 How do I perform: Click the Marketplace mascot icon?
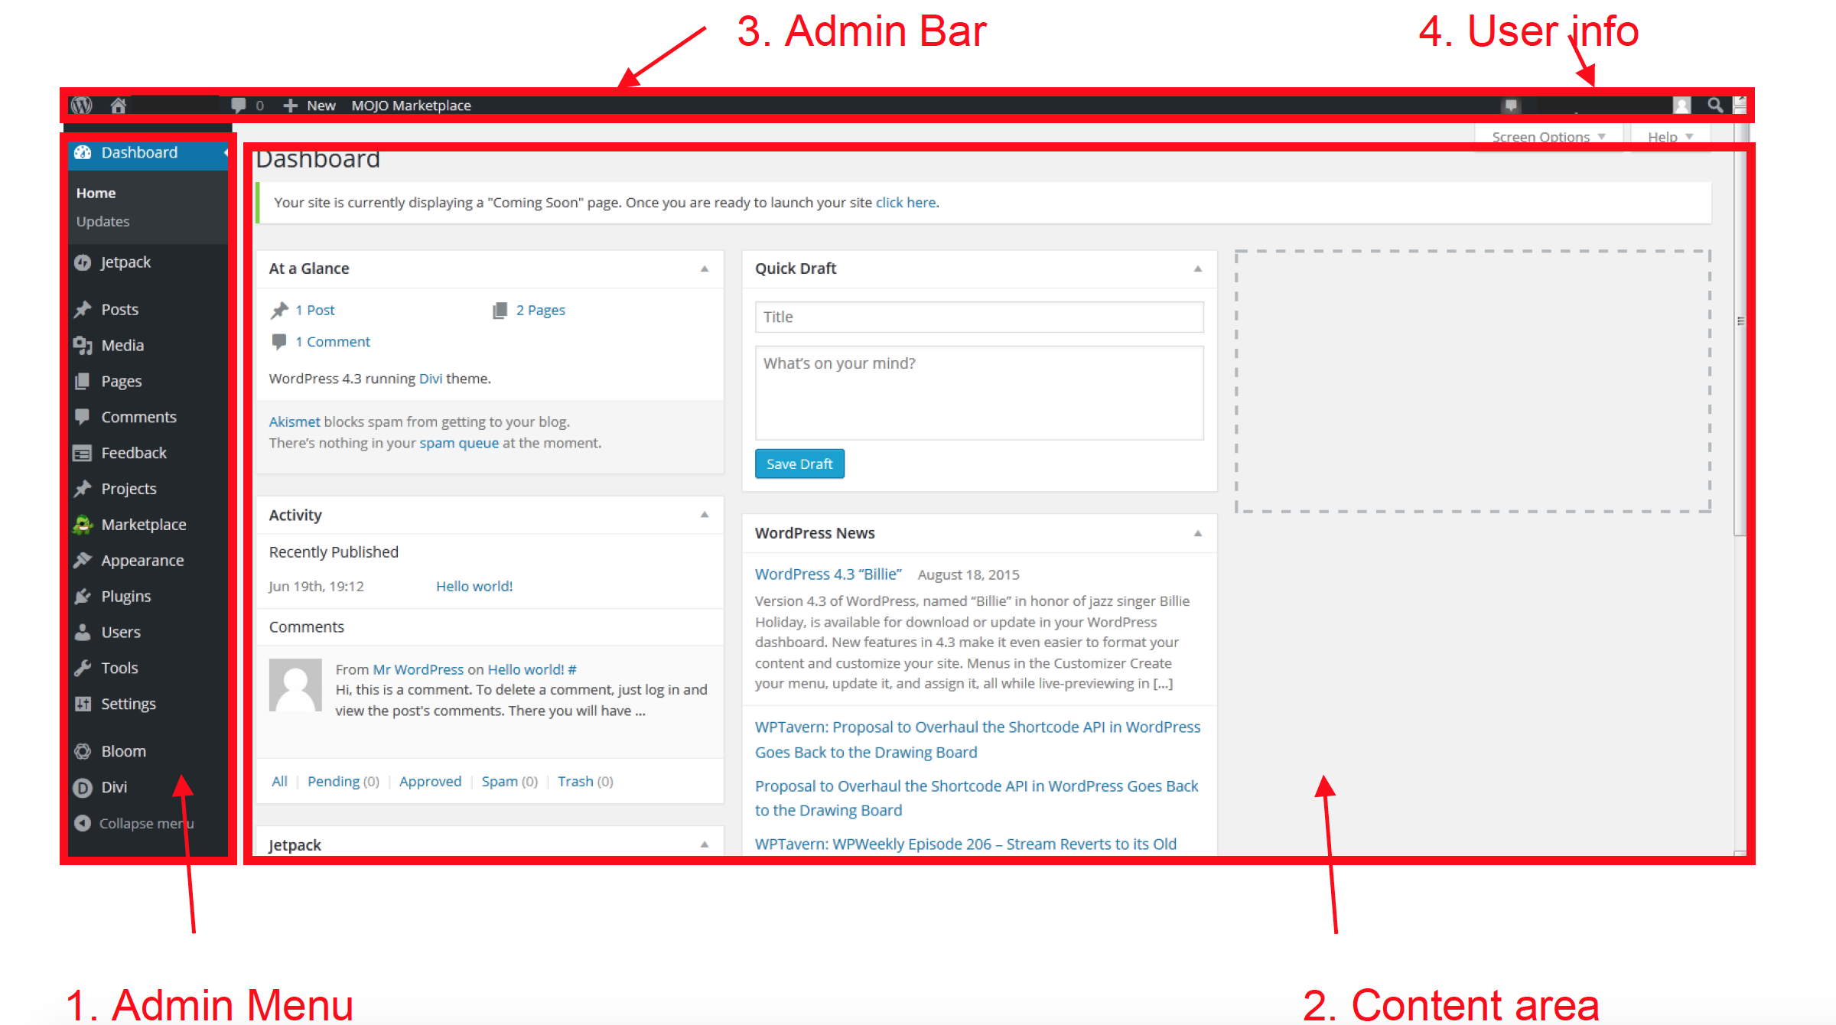point(83,525)
